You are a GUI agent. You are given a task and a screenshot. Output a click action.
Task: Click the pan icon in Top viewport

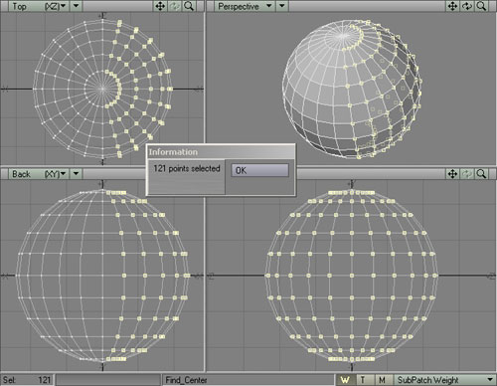point(160,6)
